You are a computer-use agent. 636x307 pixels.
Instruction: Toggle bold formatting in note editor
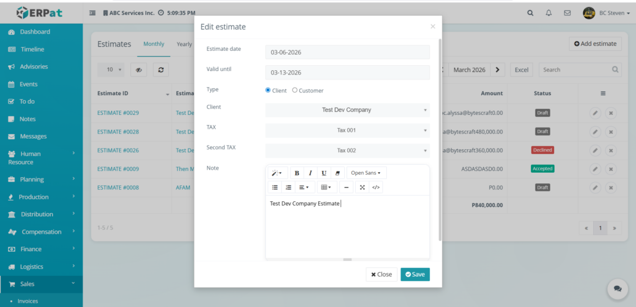[297, 173]
